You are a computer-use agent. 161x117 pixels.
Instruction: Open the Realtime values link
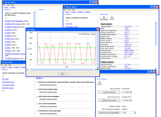pos(8,88)
